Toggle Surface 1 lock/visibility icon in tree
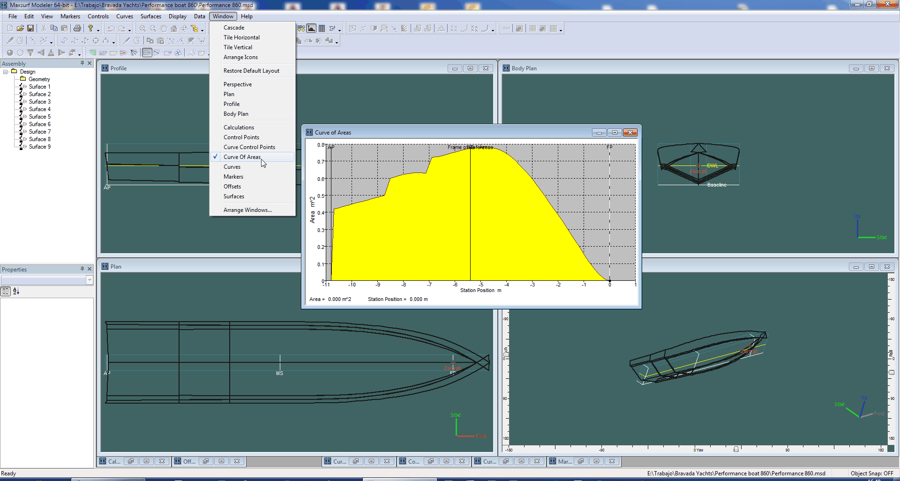 [22, 87]
